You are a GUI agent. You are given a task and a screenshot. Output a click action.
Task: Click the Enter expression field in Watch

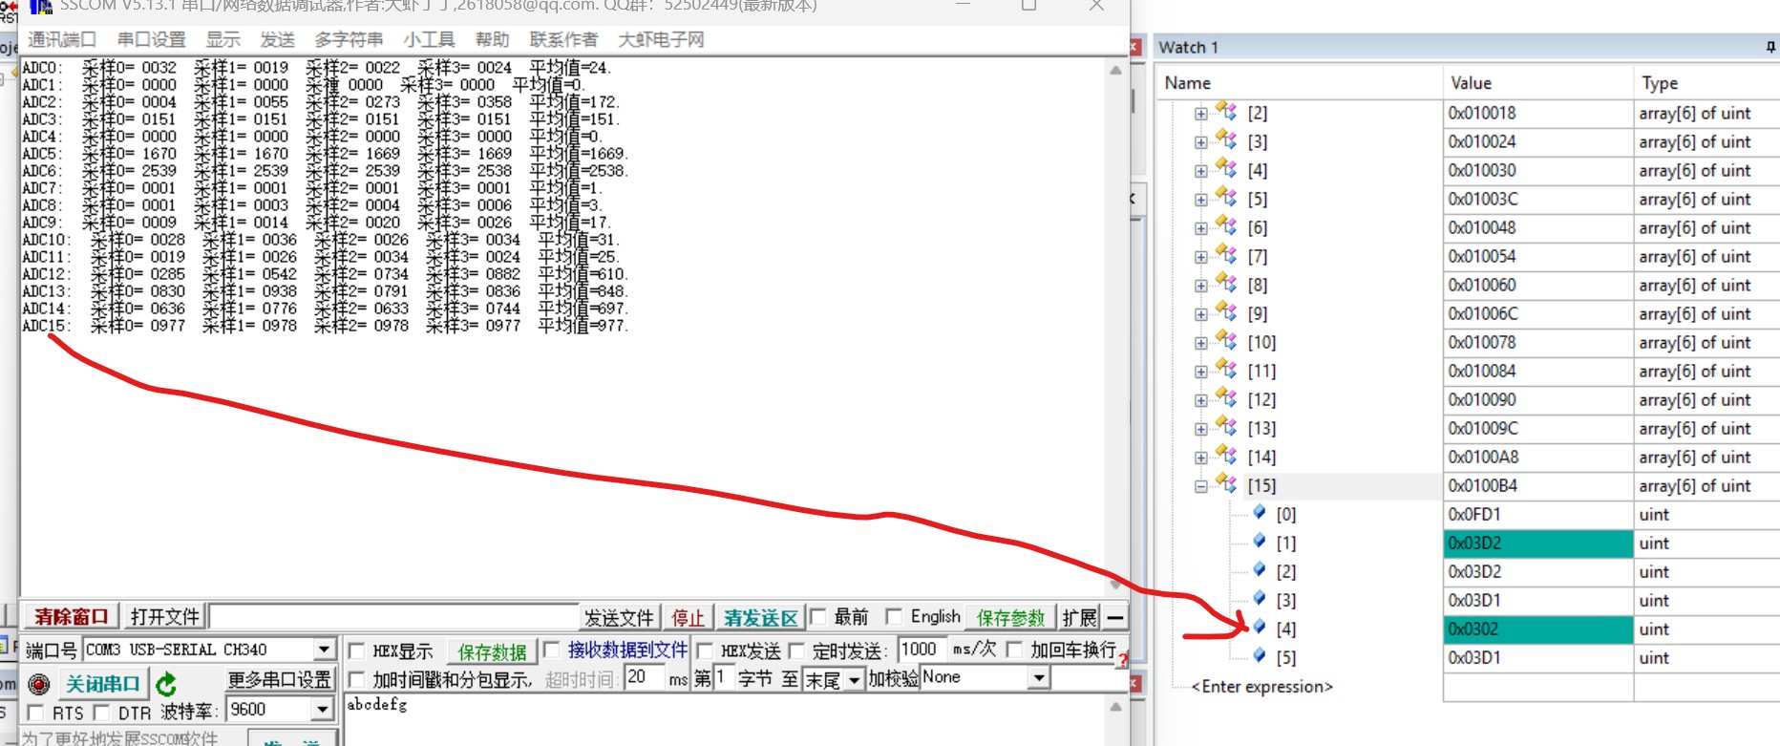pos(1261,686)
